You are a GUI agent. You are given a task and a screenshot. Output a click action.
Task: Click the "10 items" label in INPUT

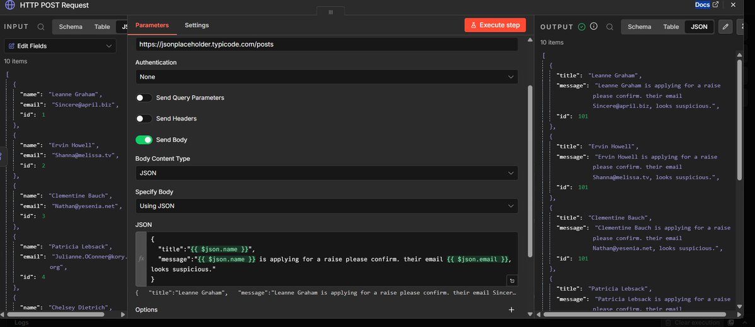click(x=16, y=62)
